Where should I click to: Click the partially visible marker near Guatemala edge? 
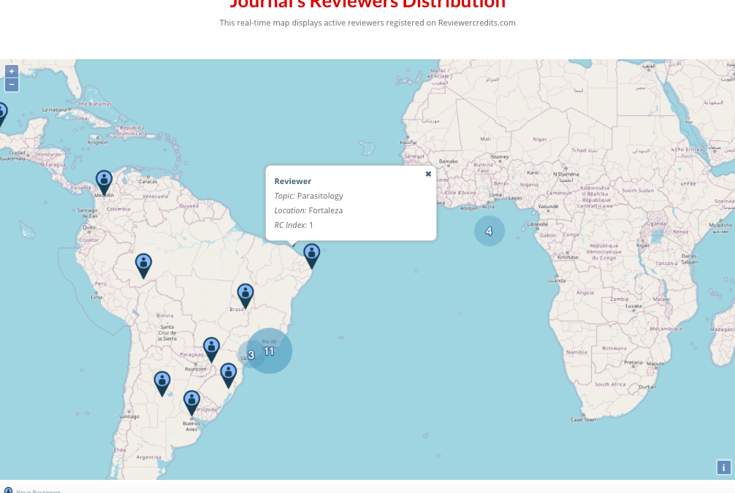(x=2, y=115)
